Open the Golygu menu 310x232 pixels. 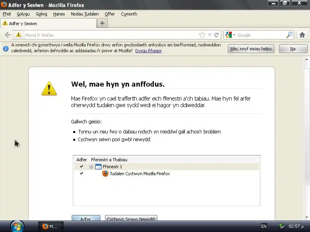pyautogui.click(x=23, y=14)
